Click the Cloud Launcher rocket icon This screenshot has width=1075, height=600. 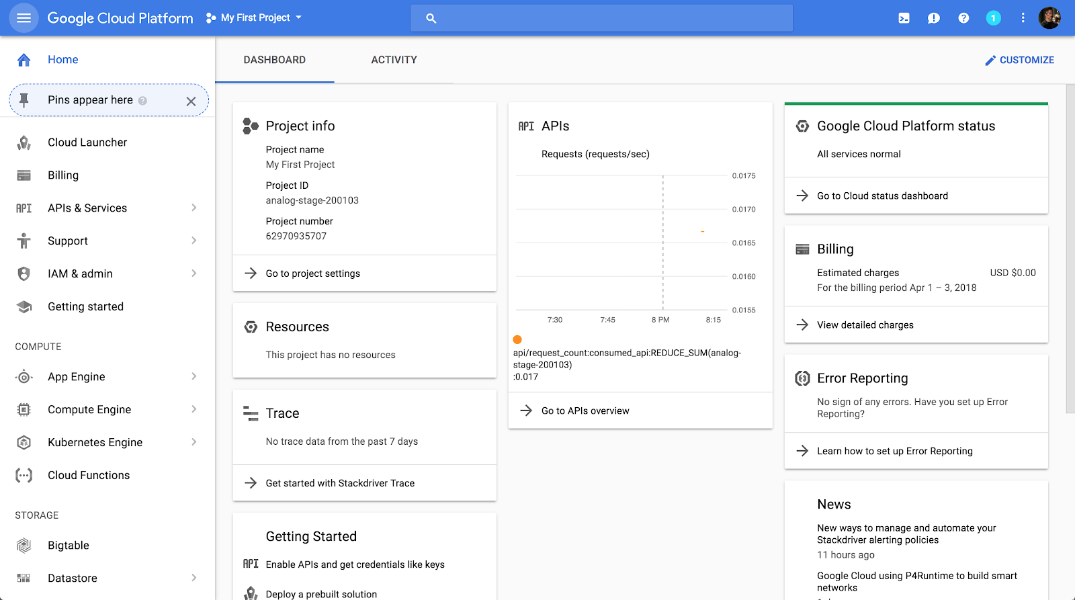click(24, 142)
